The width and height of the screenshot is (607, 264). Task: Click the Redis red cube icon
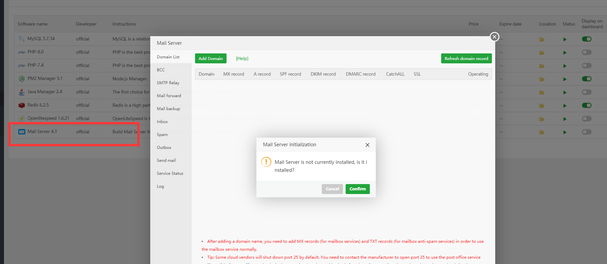pyautogui.click(x=22, y=105)
